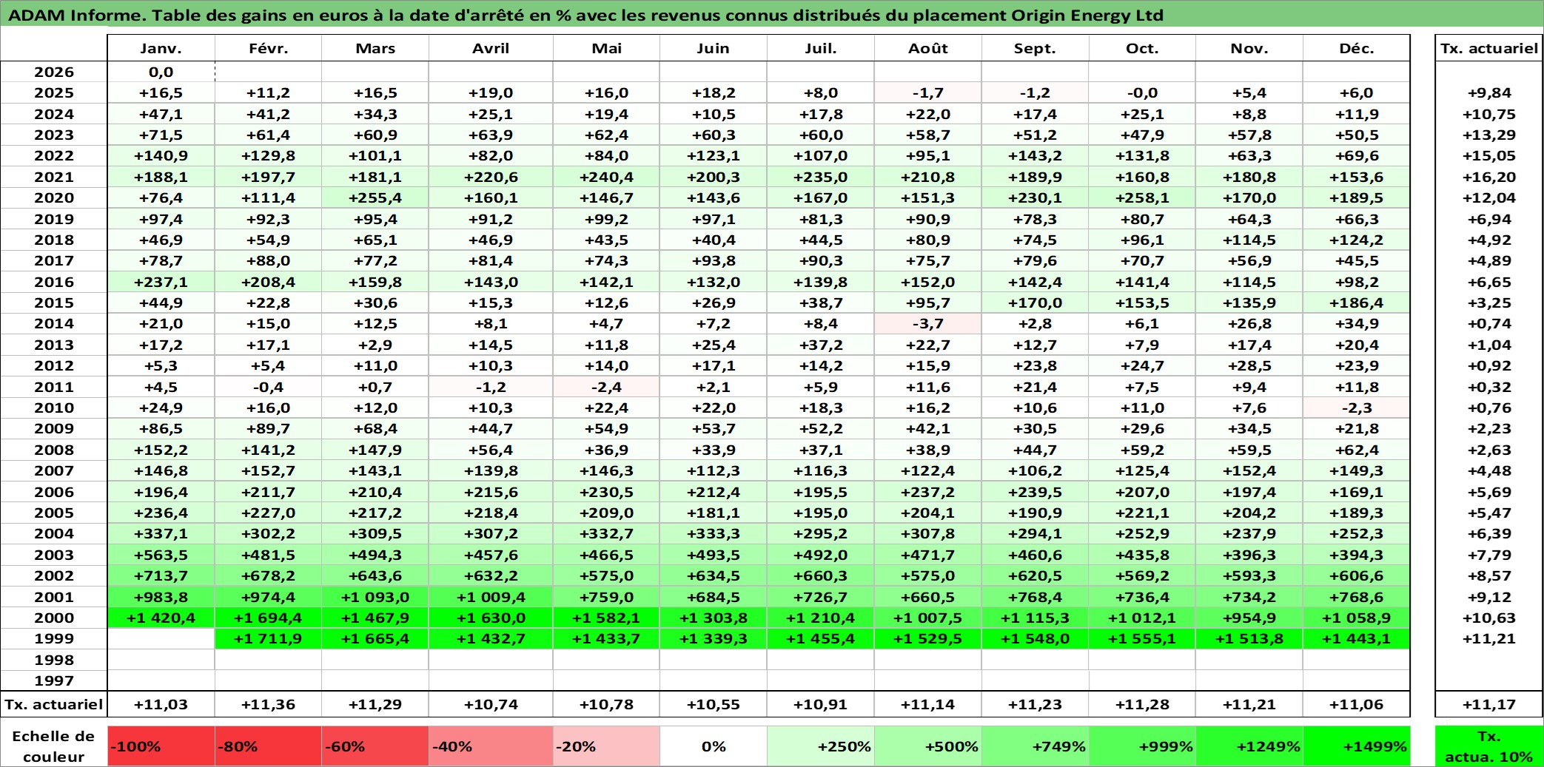Click the +713,7 cell for January 2002
The image size is (1544, 767).
pos(161,575)
